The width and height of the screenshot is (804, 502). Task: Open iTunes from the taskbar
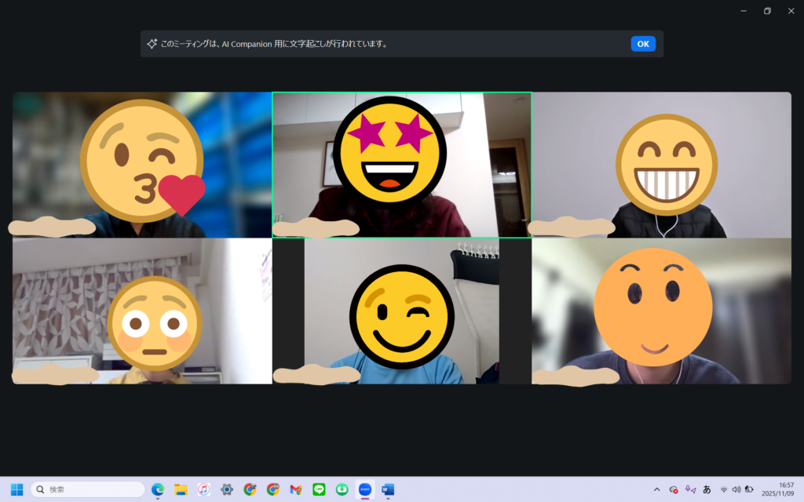[x=203, y=489]
